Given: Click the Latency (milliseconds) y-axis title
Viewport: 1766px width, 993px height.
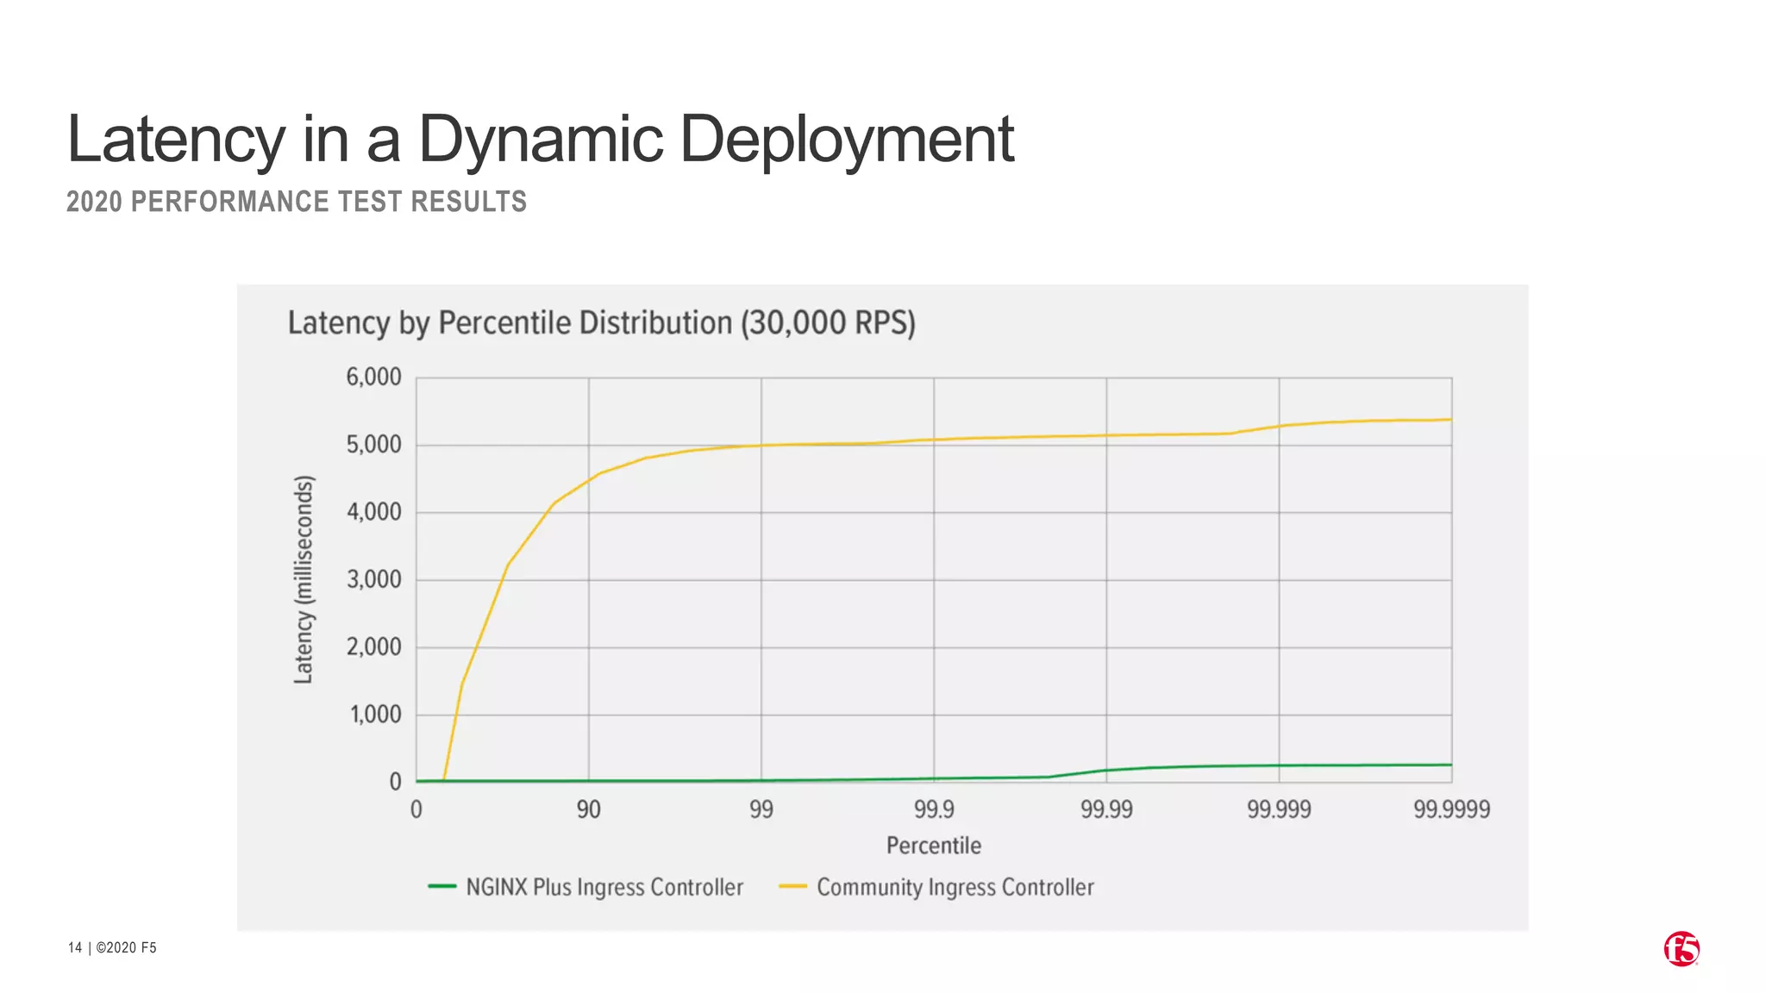Looking at the screenshot, I should 304,580.
